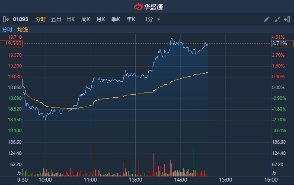Toggle the 分时 line legend
Image resolution: width=294 pixels, height=185 pixels.
7,30
